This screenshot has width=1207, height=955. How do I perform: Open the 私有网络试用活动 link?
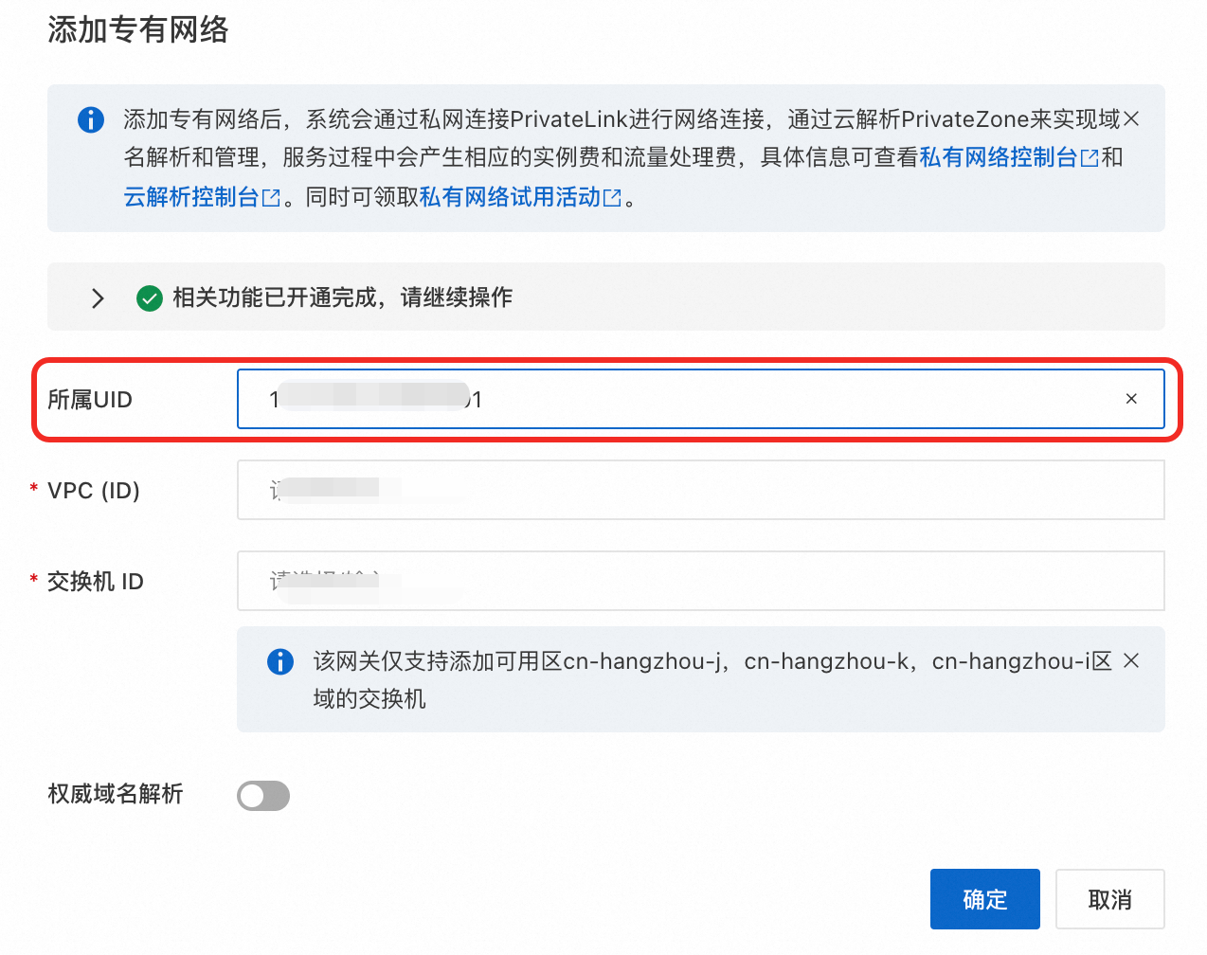[510, 197]
